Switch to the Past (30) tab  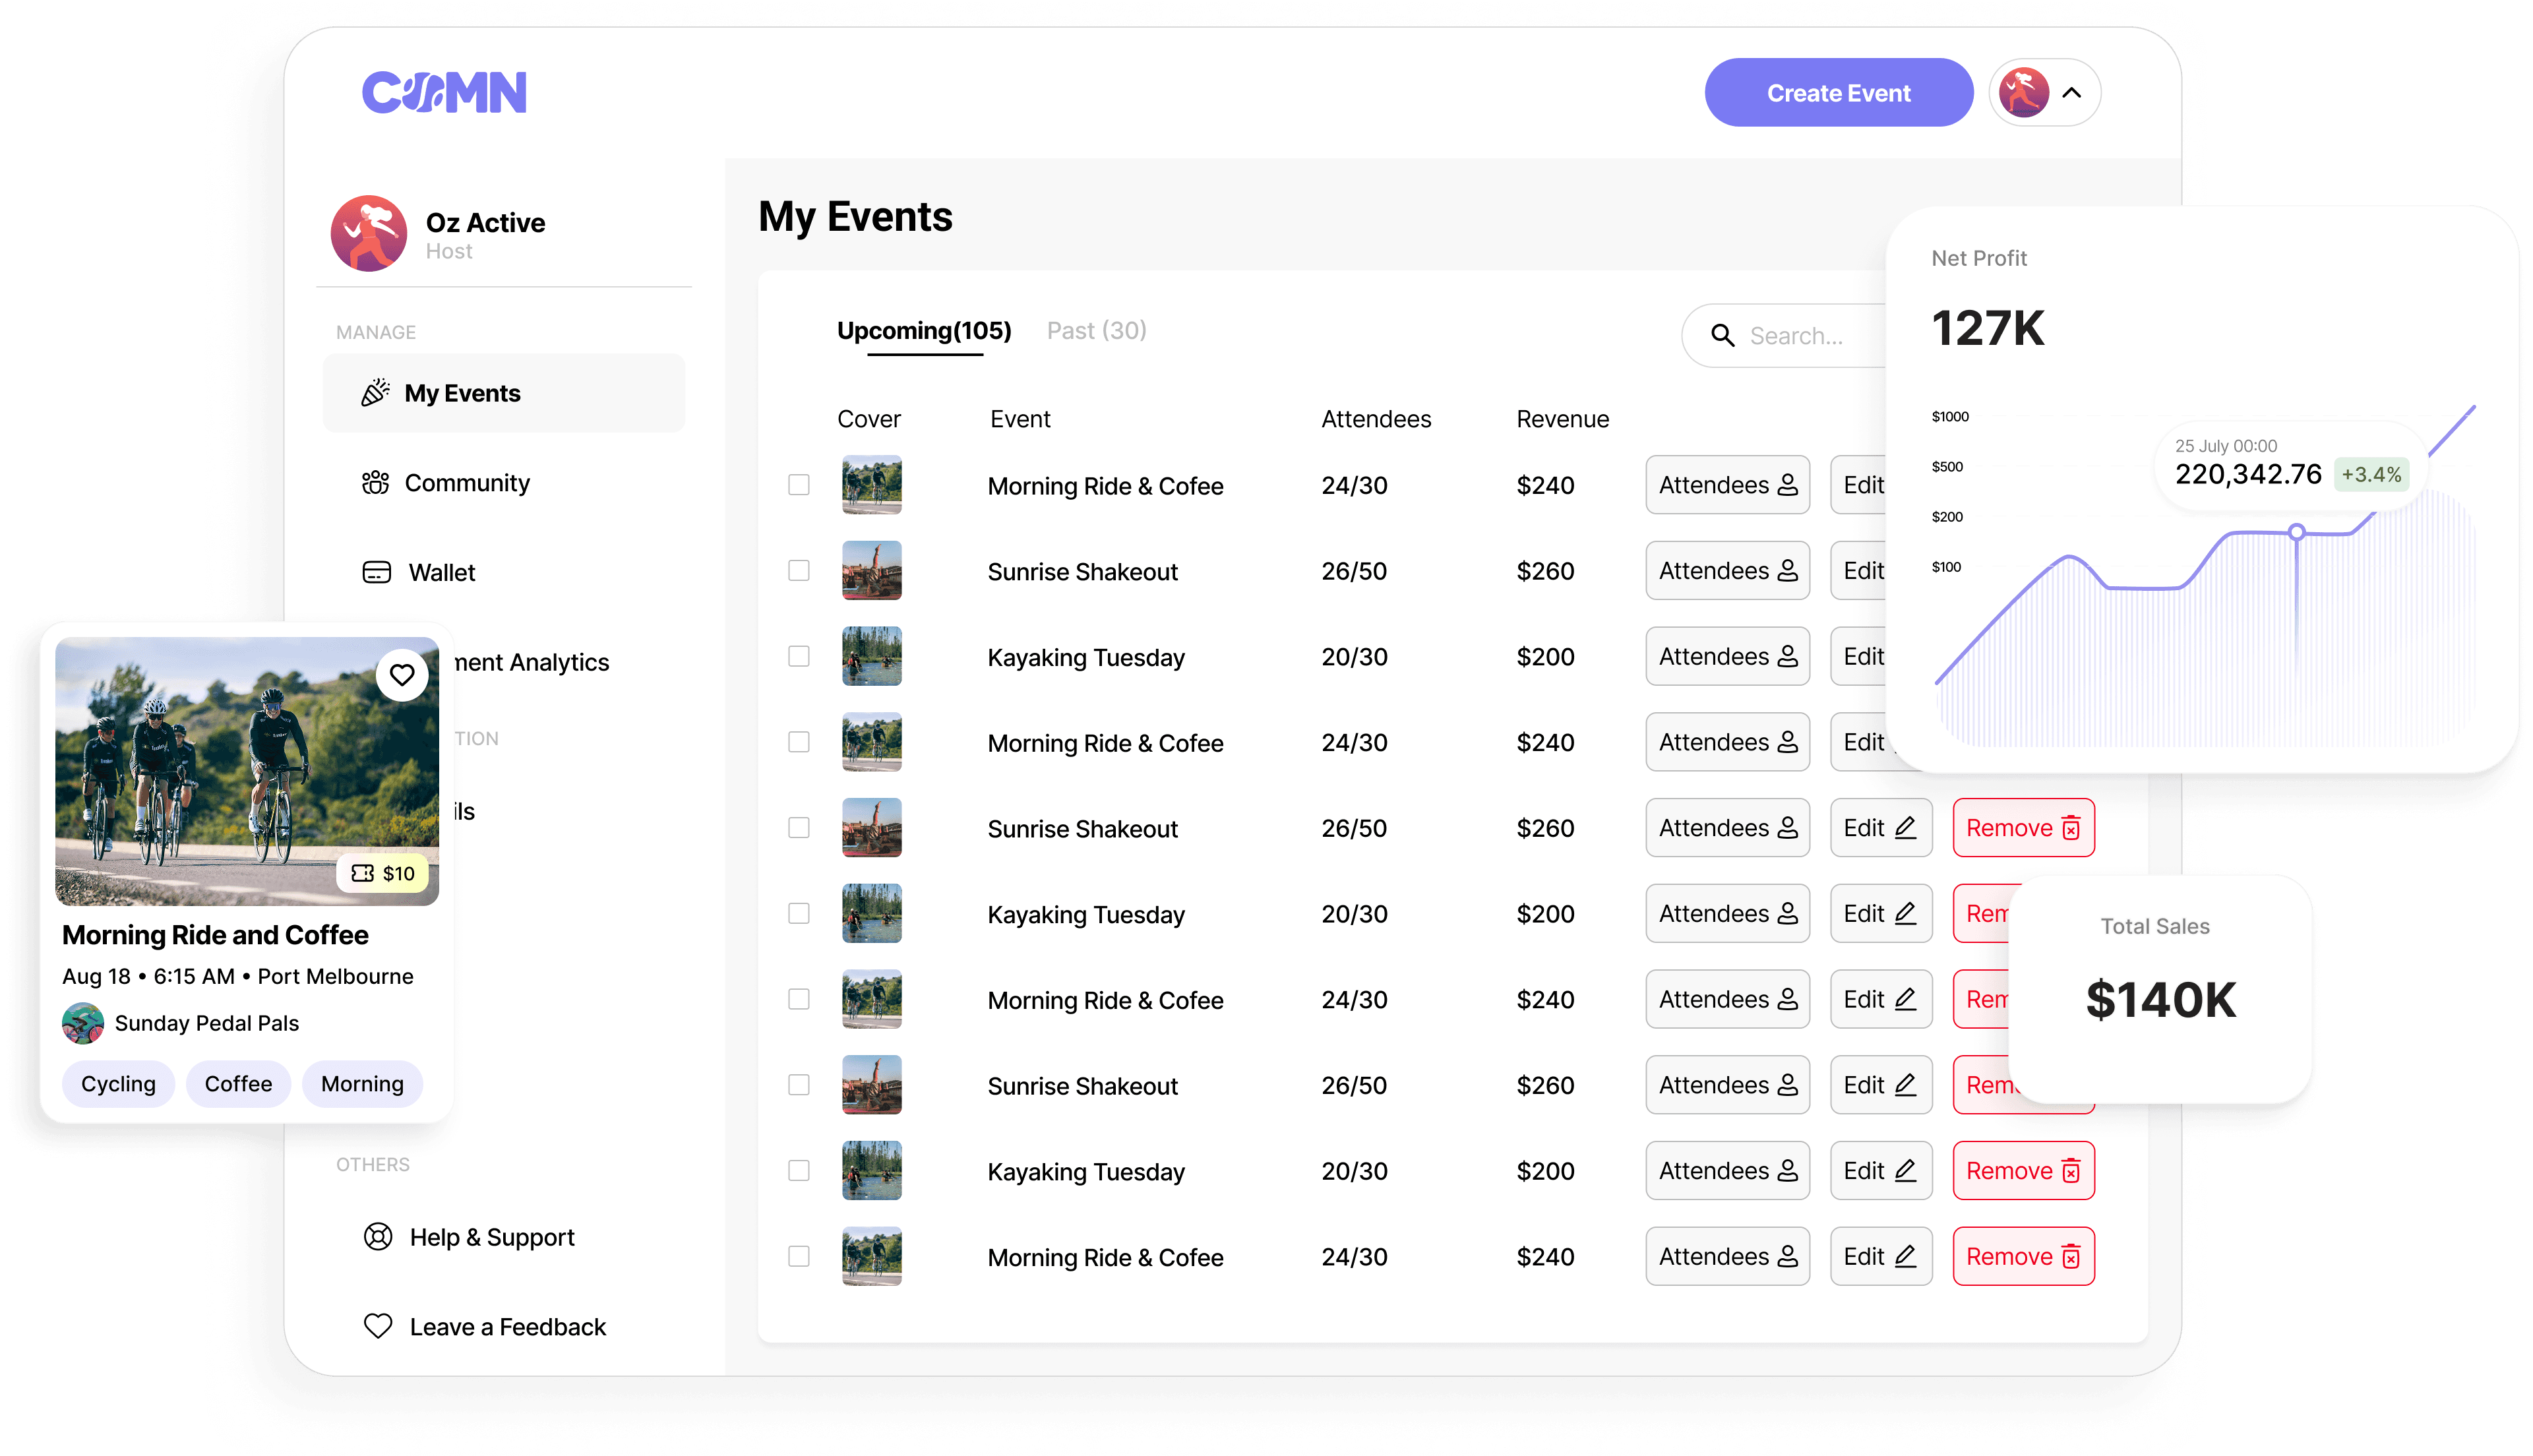1096,331
